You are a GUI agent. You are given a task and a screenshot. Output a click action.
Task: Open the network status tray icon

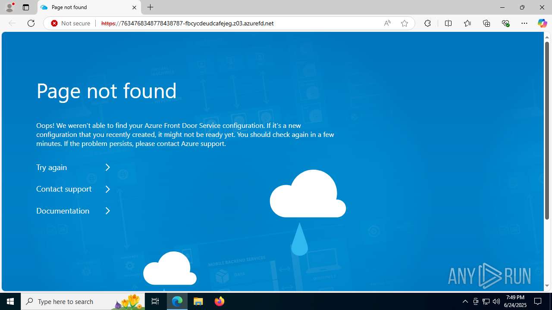(486, 301)
